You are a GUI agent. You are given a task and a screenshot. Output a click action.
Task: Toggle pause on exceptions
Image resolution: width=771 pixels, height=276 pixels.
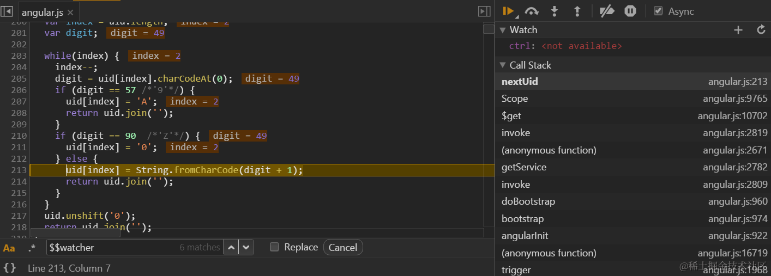[x=630, y=11]
